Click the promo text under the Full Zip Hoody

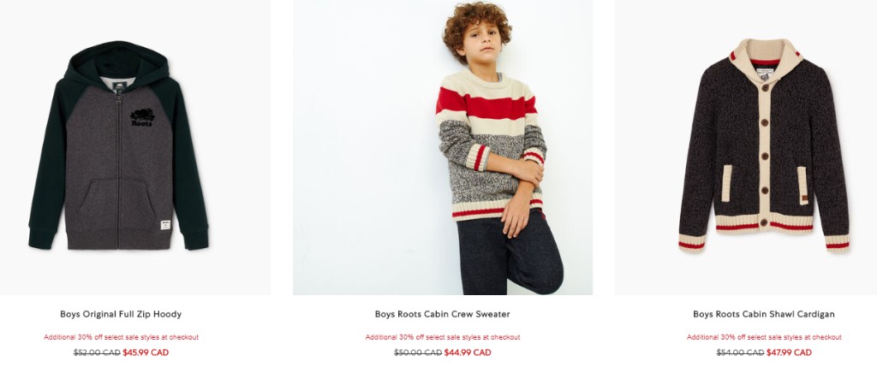pyautogui.click(x=121, y=337)
